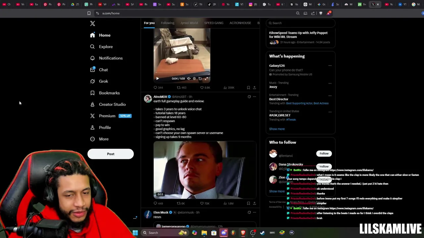This screenshot has width=424, height=238.
Task: Open Discord from the taskbar
Action: 224,233
